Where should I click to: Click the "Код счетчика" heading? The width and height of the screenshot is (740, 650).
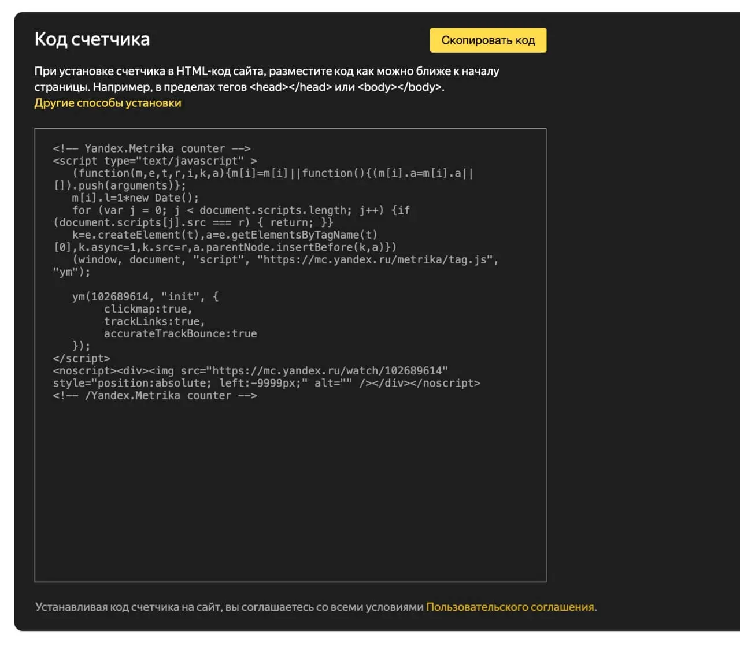[x=92, y=39]
